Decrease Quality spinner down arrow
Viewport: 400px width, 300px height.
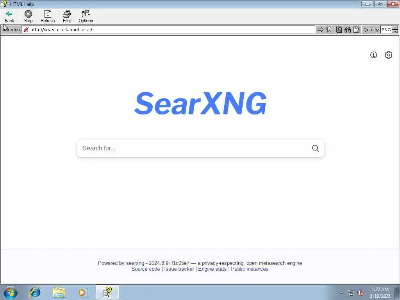[395, 32]
